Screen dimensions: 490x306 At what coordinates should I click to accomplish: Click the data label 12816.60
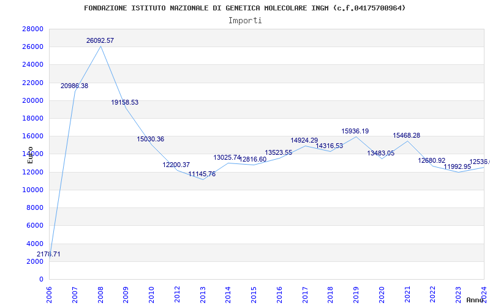tap(253, 160)
